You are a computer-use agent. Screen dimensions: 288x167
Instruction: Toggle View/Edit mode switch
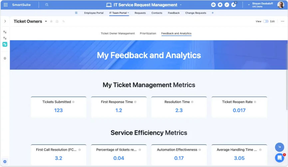(266, 21)
